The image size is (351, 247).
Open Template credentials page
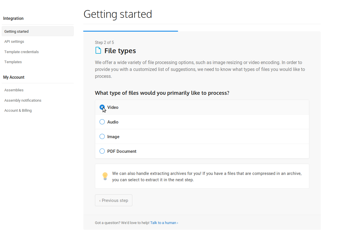click(22, 52)
